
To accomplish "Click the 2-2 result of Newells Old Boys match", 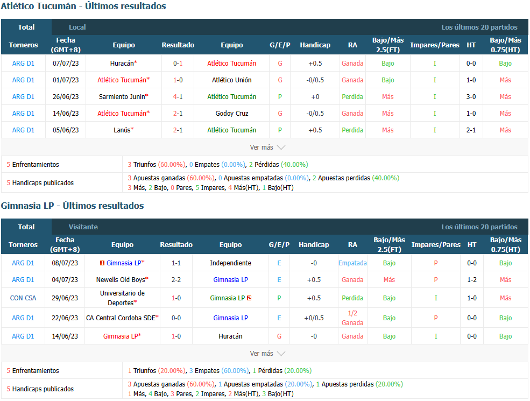I will [x=176, y=280].
